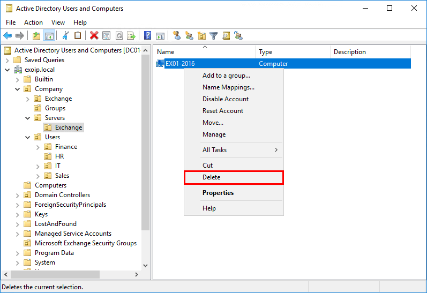Choose Manage in the context menu
Image resolution: width=427 pixels, height=293 pixels.
coord(234,134)
